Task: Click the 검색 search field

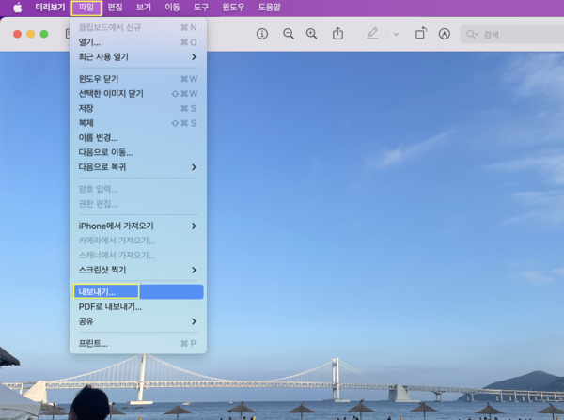Action: [512, 34]
